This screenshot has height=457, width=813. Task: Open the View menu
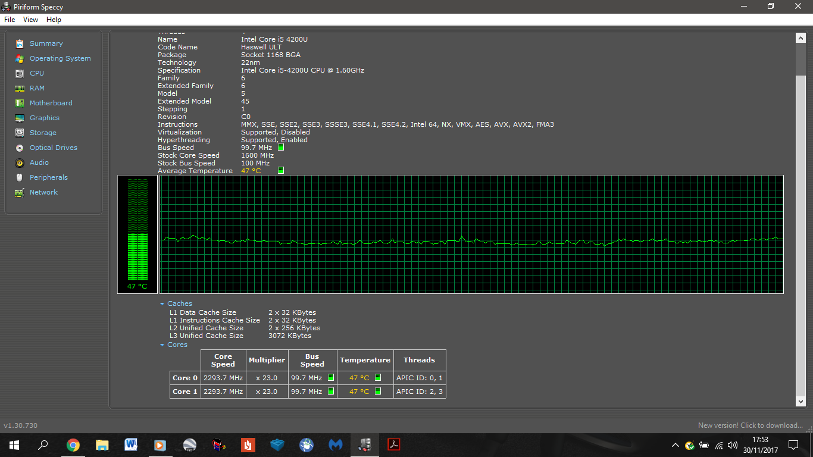[30, 20]
